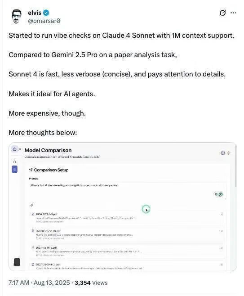Viewport: 244px width, 296px height.
Task: Click elvis's profile avatar
Action: tap(17, 17)
